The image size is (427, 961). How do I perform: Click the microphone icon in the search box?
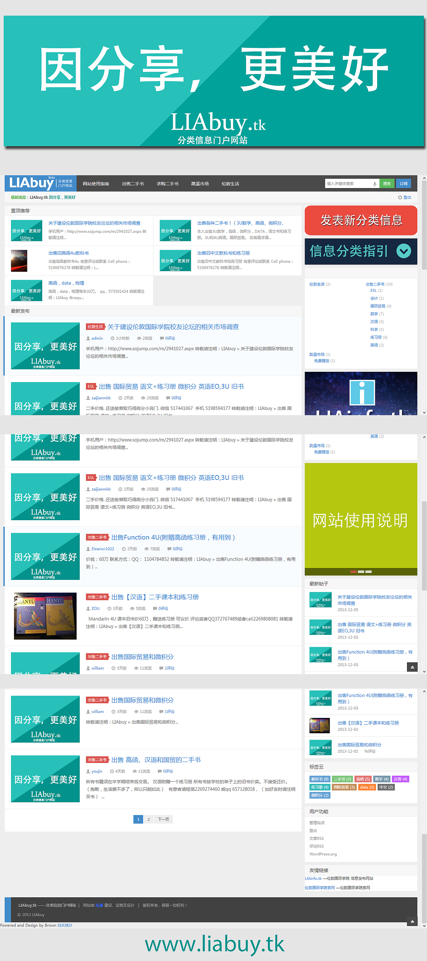click(x=374, y=184)
